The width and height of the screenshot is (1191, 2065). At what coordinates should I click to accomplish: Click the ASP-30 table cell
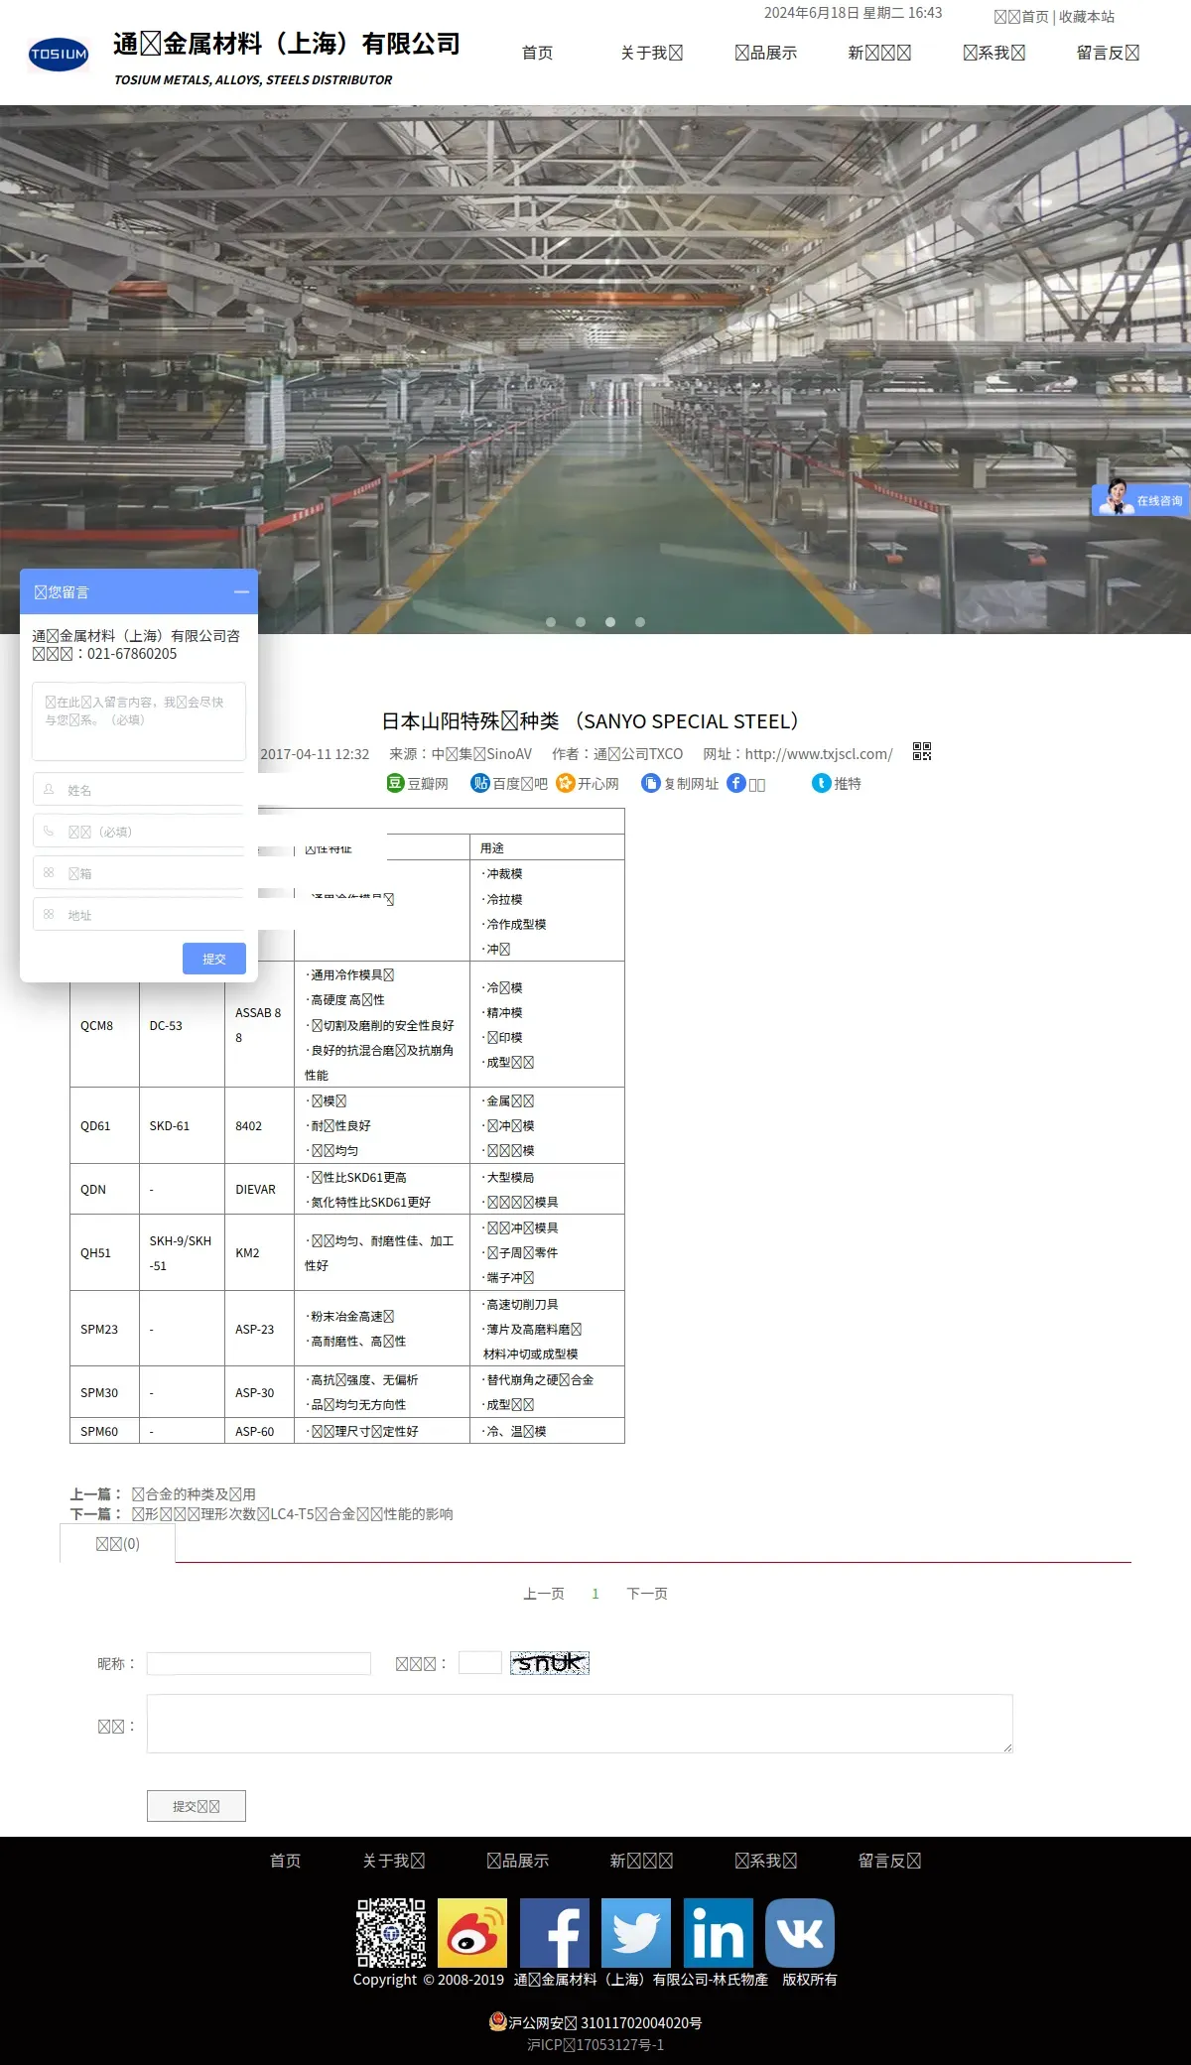(259, 1392)
